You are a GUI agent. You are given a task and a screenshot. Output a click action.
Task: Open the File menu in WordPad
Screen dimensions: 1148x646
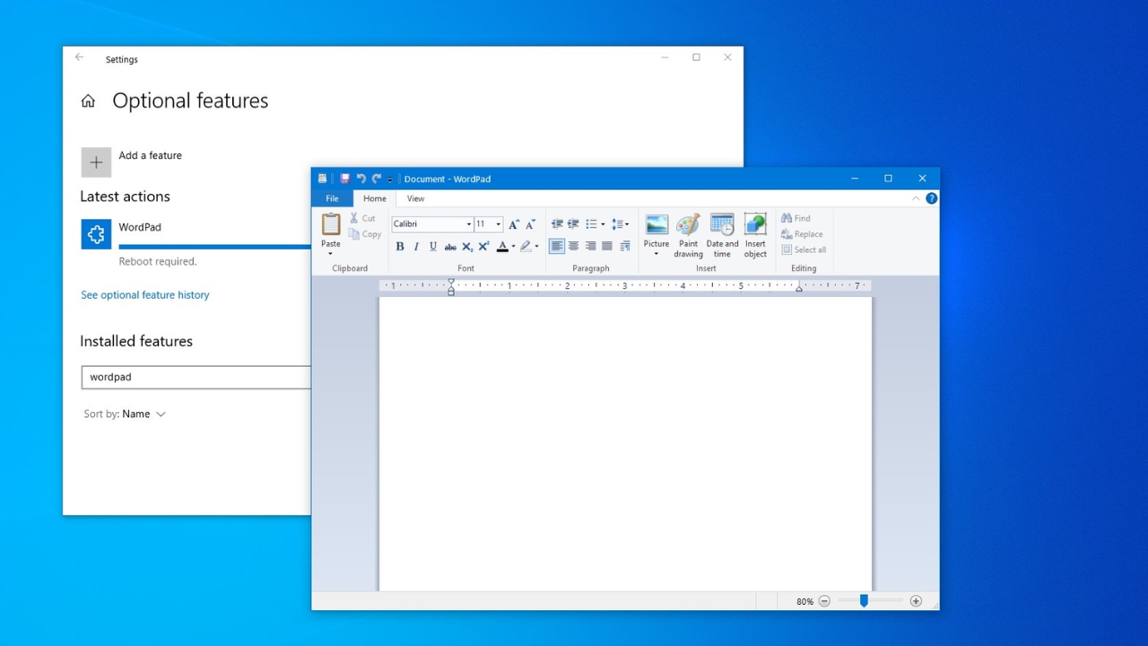pyautogui.click(x=332, y=198)
